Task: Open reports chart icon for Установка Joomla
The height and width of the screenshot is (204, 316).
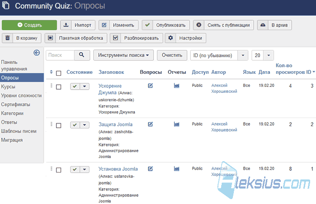Action: click(177, 169)
